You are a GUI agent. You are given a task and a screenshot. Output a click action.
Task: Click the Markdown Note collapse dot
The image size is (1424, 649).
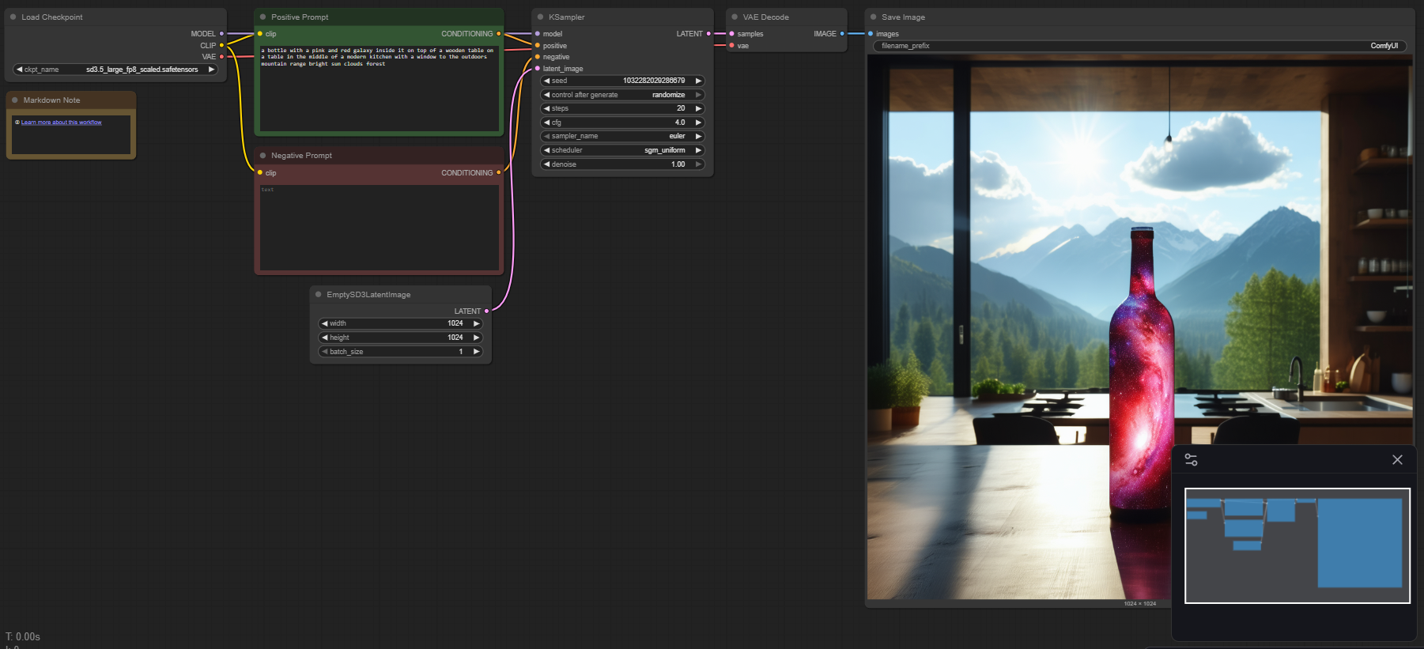click(x=15, y=100)
